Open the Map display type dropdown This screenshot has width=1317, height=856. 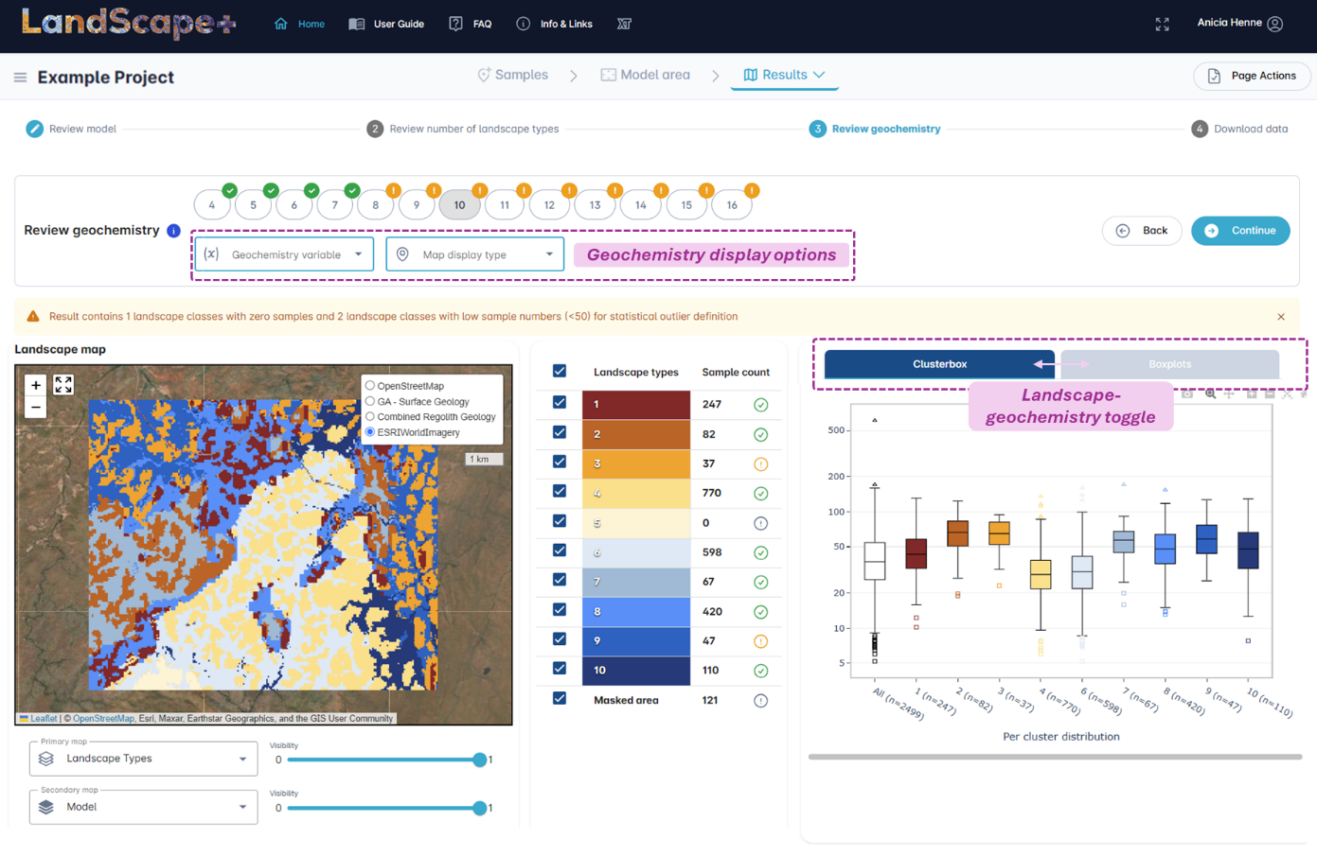475,254
